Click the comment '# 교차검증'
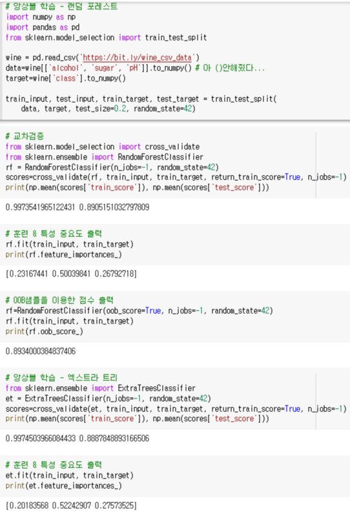 [x=25, y=136]
